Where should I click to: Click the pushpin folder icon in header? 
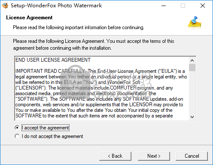pyautogui.click(x=195, y=22)
